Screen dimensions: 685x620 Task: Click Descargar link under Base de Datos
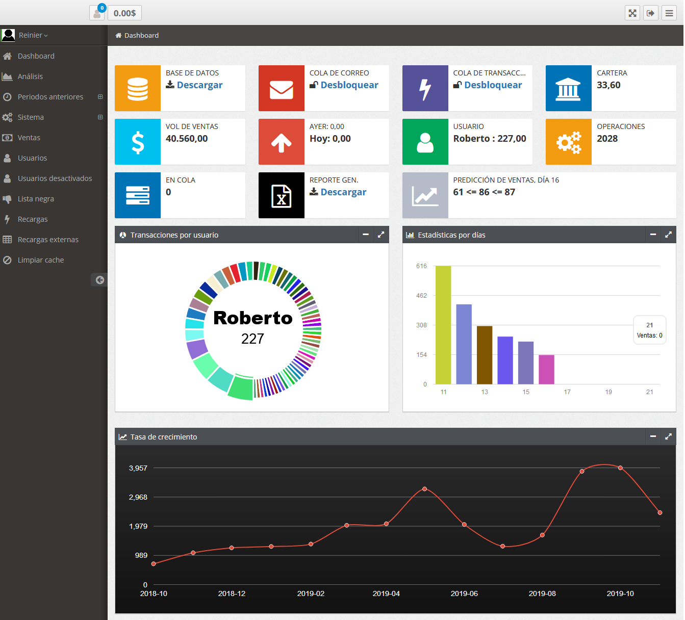coord(199,85)
